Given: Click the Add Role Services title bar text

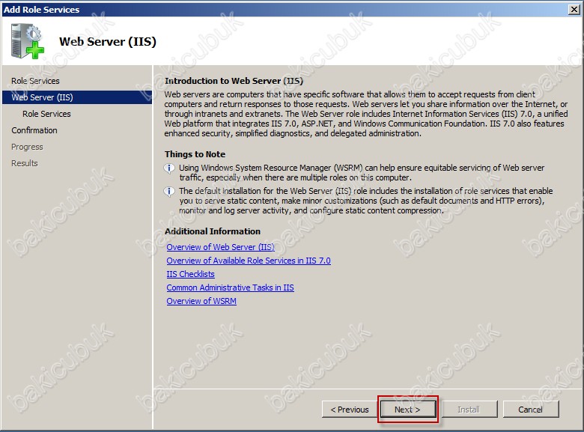Looking at the screenshot, I should coord(41,10).
